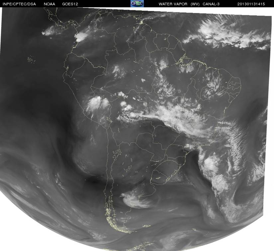The image size is (274, 251).
Task: Click the GOES12 satellite label
Action: (x=70, y=4)
